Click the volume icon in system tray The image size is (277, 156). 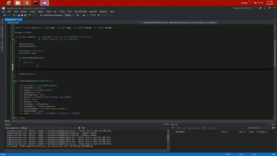point(262,3)
